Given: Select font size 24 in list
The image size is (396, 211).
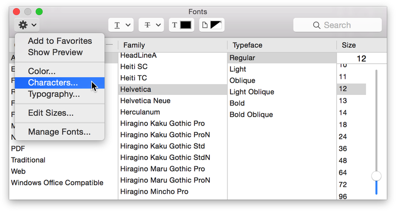Looking at the screenshot, I should tap(343, 137).
